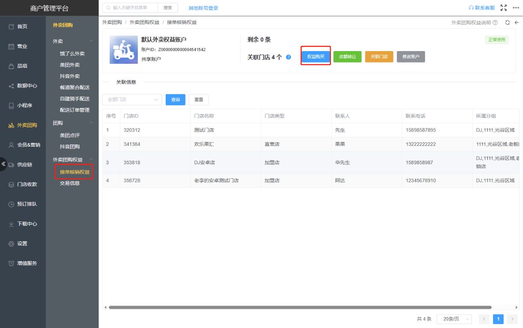Click the 小程序 phone icon

11,105
